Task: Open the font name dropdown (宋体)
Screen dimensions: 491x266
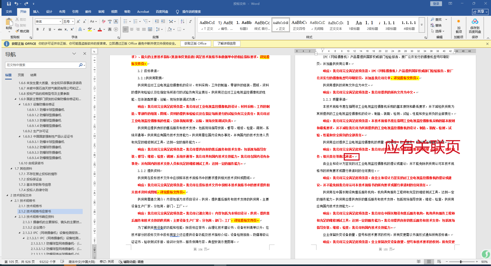Action: click(60, 22)
